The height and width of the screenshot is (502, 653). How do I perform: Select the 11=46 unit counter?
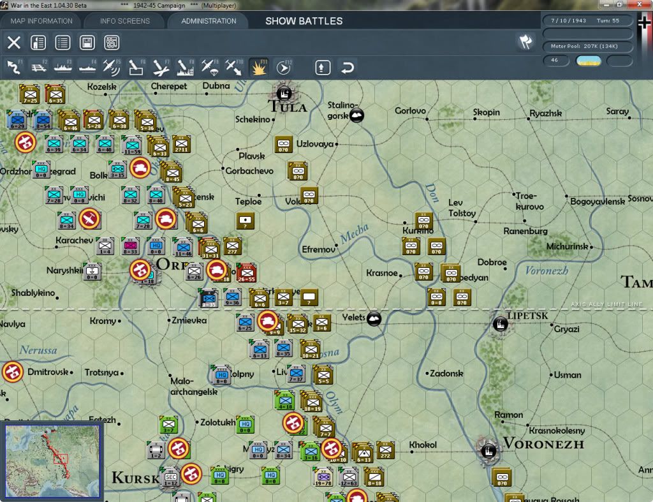tap(183, 247)
